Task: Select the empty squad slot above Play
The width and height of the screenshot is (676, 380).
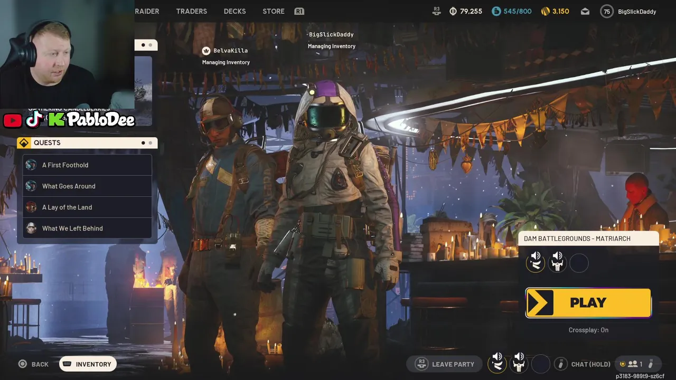Action: pos(579,263)
